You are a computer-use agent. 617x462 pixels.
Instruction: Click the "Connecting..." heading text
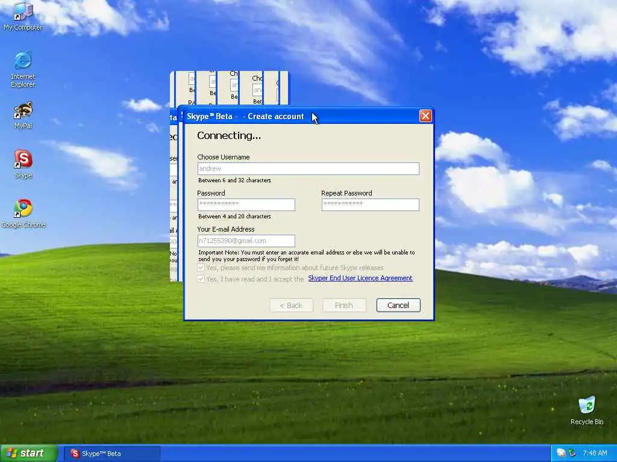coord(228,135)
